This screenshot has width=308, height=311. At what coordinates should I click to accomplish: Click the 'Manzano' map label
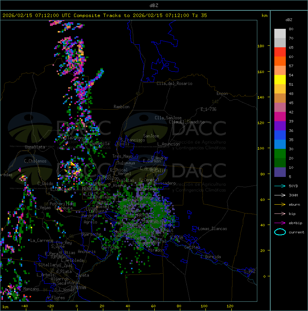pyautogui.click(x=31, y=289)
